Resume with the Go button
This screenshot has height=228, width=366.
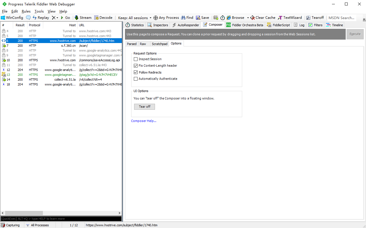(x=65, y=18)
